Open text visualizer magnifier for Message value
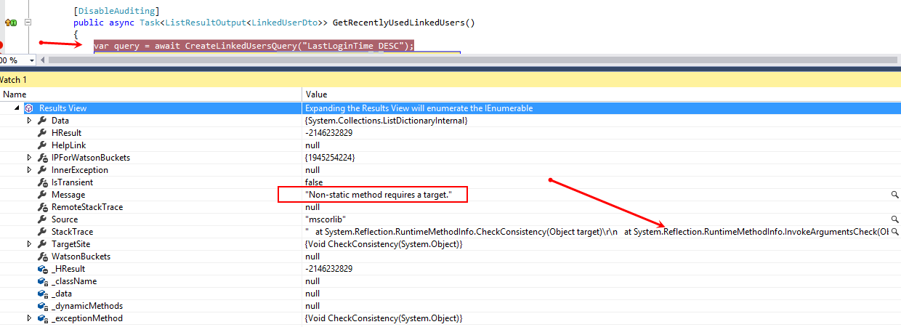The image size is (901, 327). click(894, 195)
